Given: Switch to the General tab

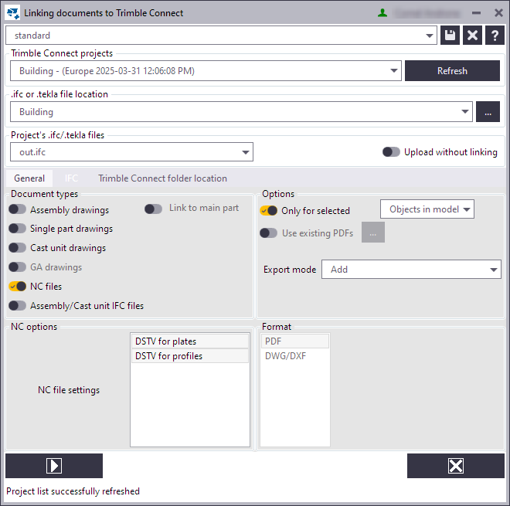Looking at the screenshot, I should point(29,178).
